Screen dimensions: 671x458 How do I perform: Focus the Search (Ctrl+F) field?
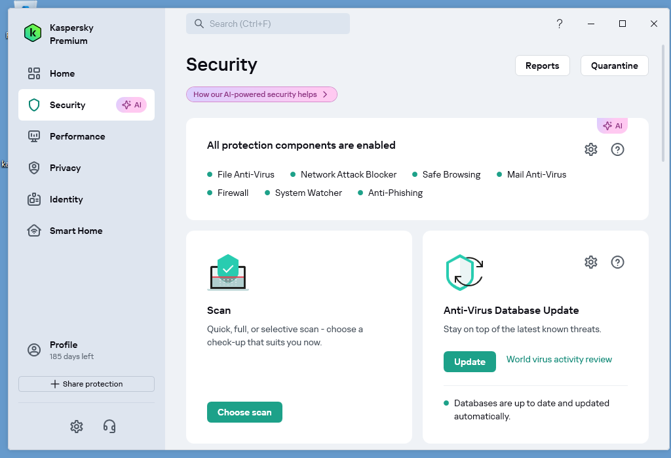point(268,24)
